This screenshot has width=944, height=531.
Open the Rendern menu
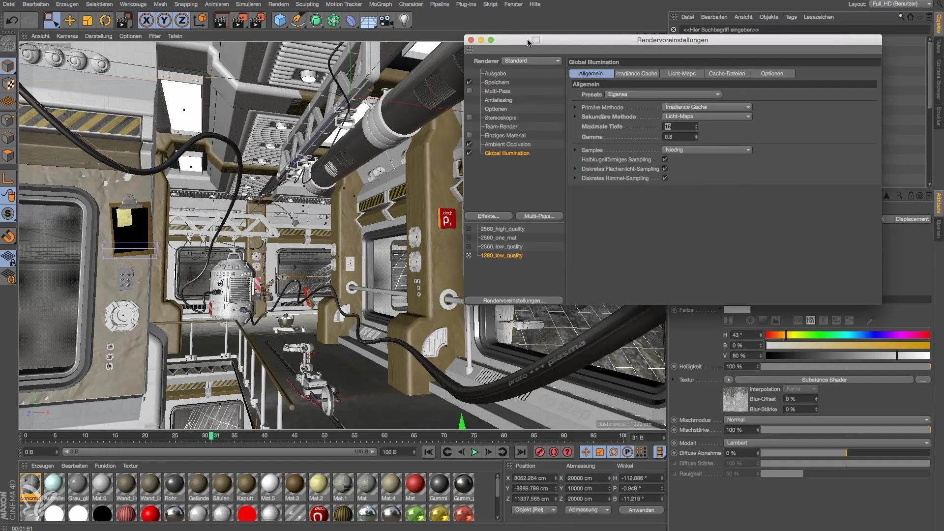(x=278, y=4)
